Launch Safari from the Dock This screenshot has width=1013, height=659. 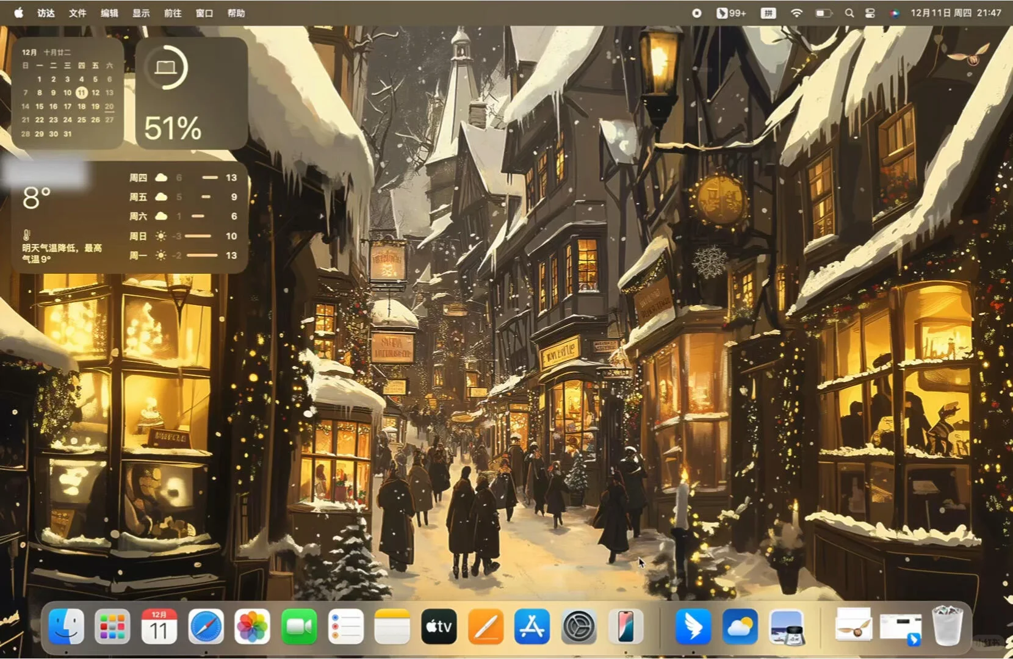(x=206, y=627)
